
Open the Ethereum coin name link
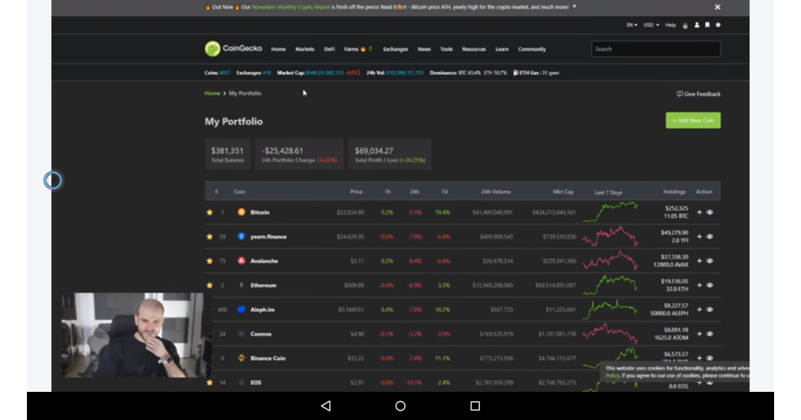[x=263, y=286]
